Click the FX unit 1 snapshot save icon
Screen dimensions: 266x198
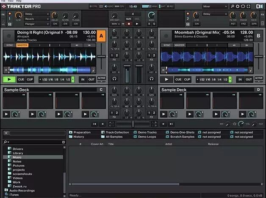[10, 24]
